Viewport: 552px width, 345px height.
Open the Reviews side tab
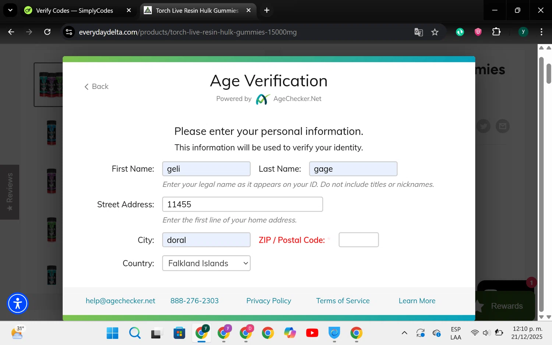click(10, 192)
